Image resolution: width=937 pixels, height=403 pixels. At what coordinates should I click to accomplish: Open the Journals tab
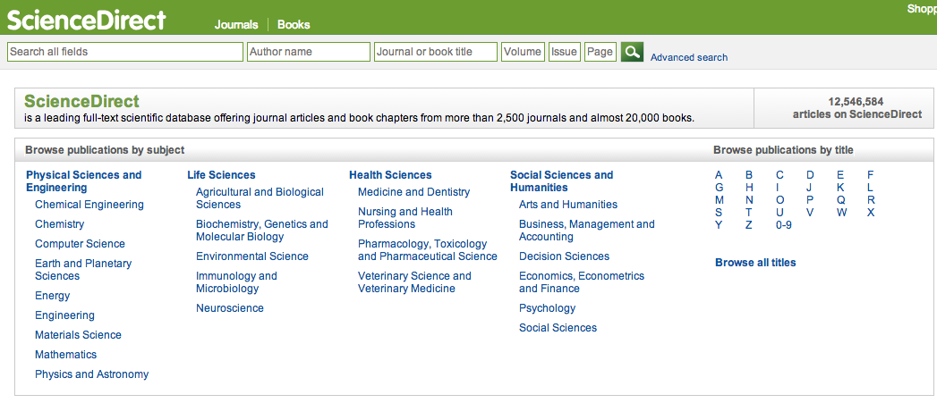point(236,25)
